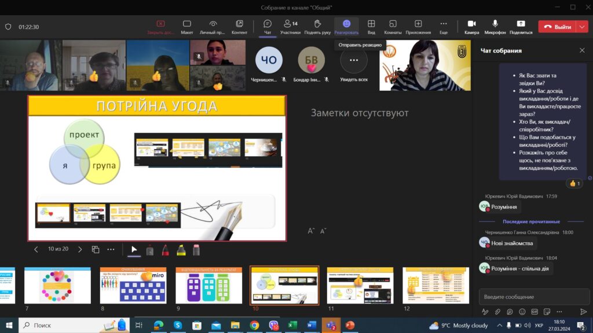
Task: Attach a file with paperclip icon
Action: click(497, 312)
